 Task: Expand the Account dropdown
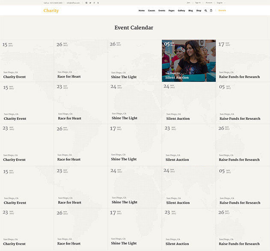(x=209, y=3)
